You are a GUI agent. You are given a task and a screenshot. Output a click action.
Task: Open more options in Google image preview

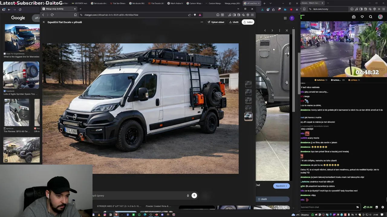click(279, 30)
